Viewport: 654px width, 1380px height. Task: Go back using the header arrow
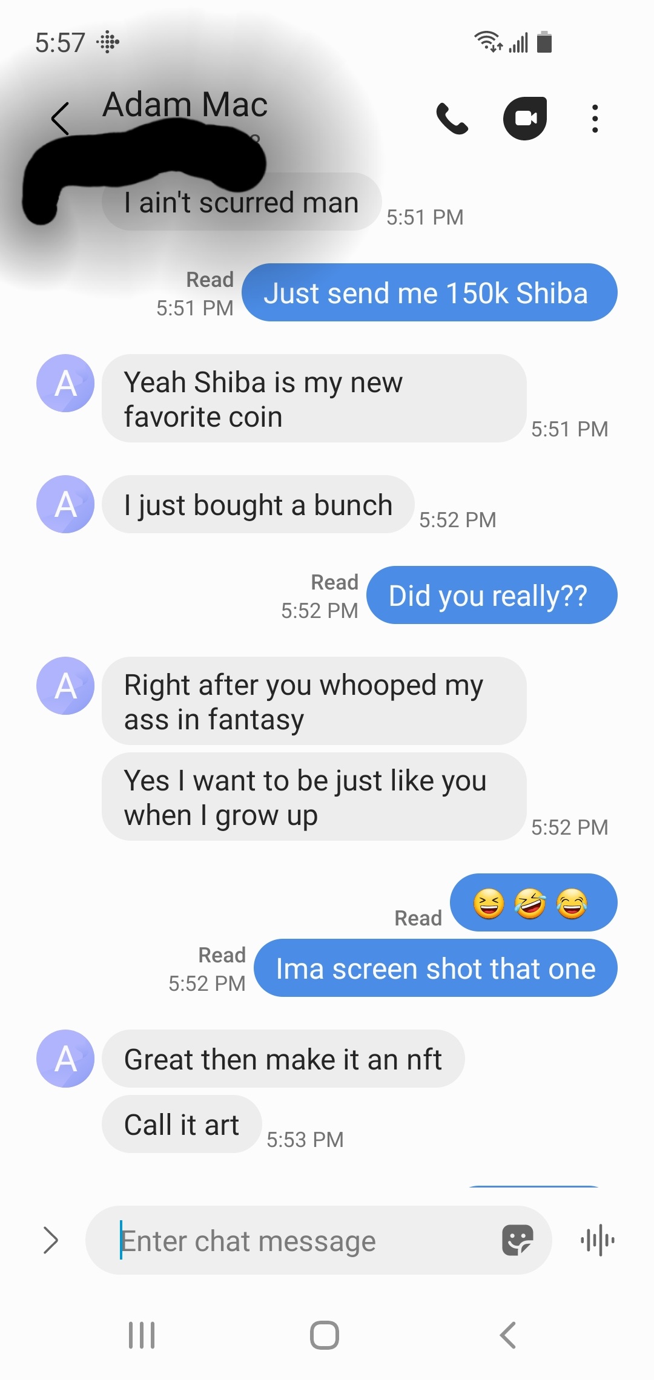pos(61,119)
